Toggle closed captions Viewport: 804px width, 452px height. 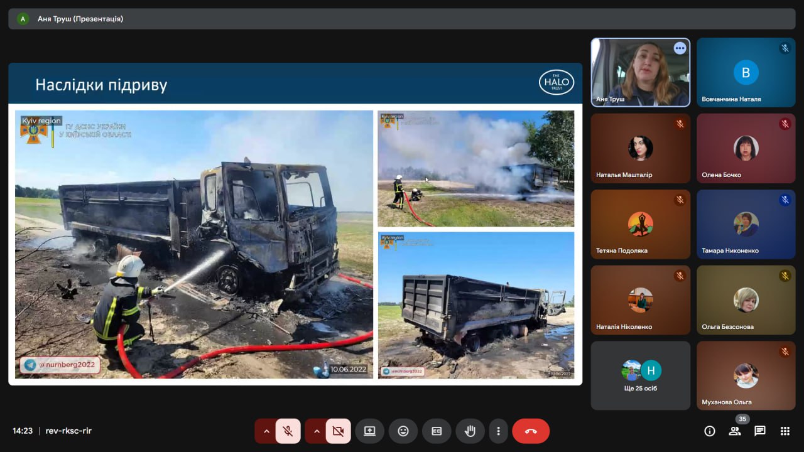pos(437,431)
